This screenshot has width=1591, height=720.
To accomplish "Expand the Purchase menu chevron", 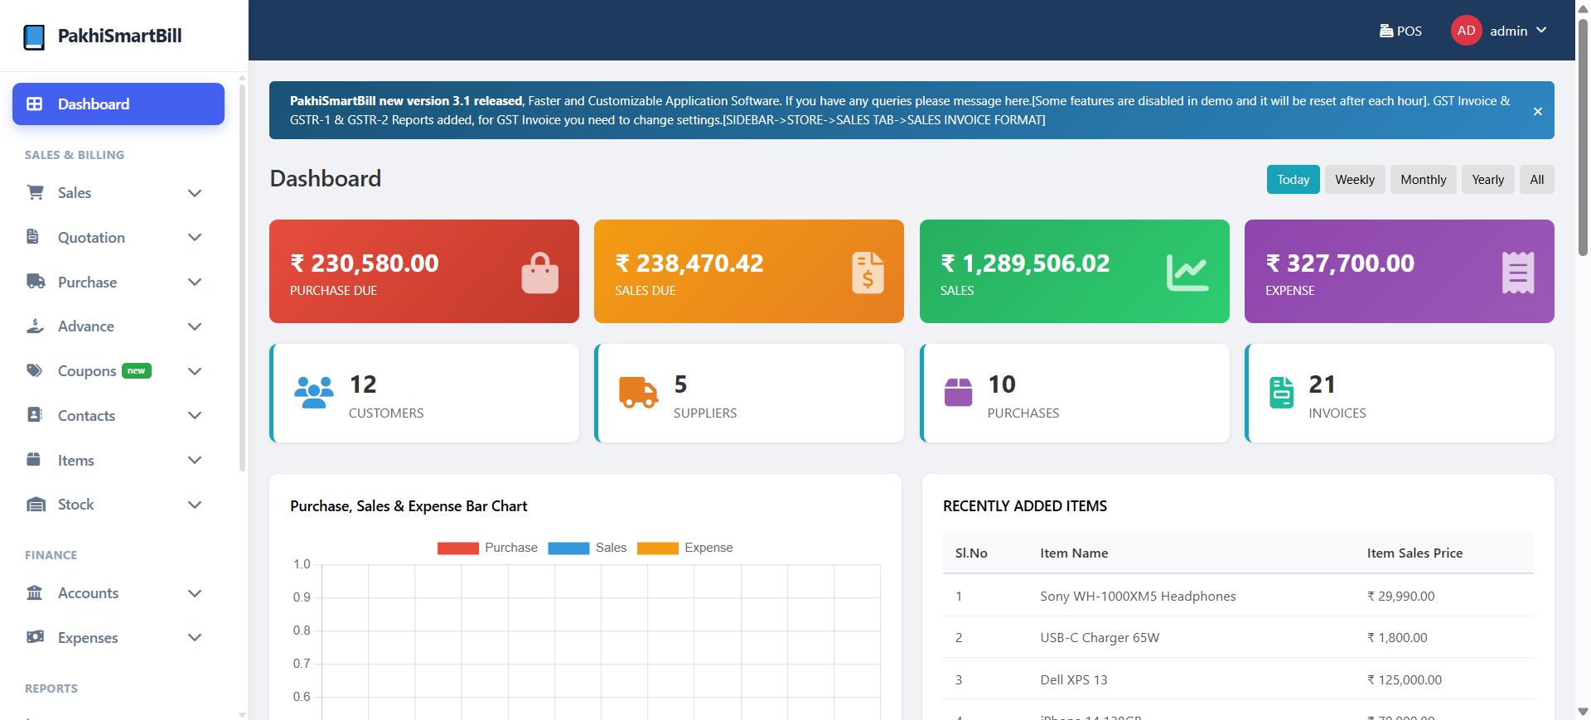I will pos(195,283).
